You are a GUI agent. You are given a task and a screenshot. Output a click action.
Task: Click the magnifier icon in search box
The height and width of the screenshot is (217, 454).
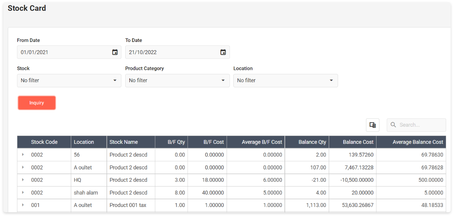pos(393,125)
